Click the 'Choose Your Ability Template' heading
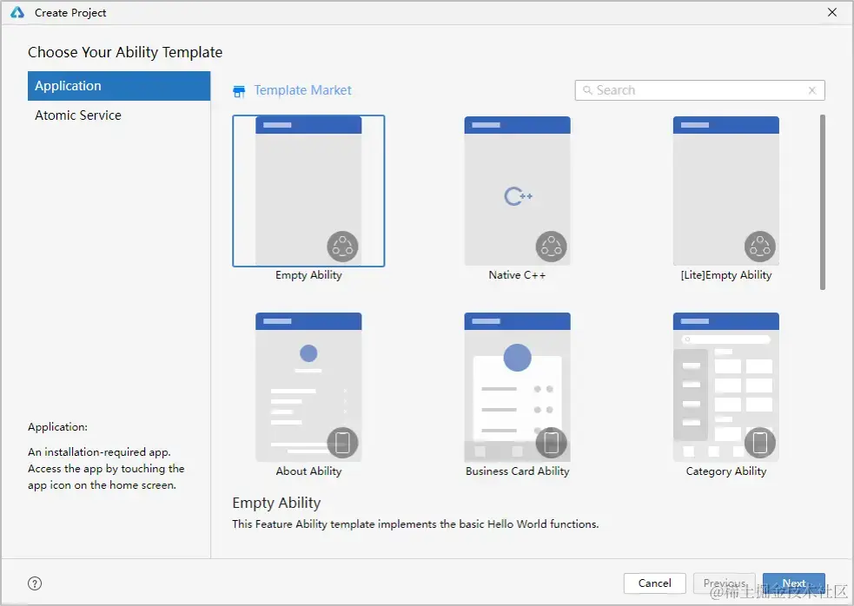This screenshot has height=606, width=854. [125, 52]
